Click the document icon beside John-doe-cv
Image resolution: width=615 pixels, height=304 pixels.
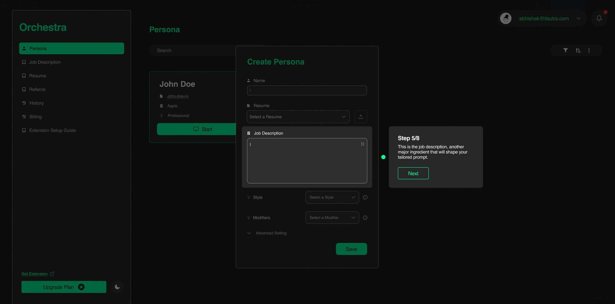[x=161, y=96]
